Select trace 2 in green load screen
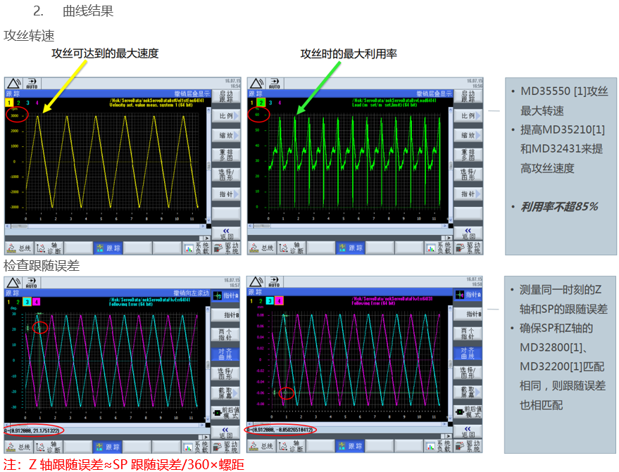This screenshot has width=619, height=472. point(261,103)
